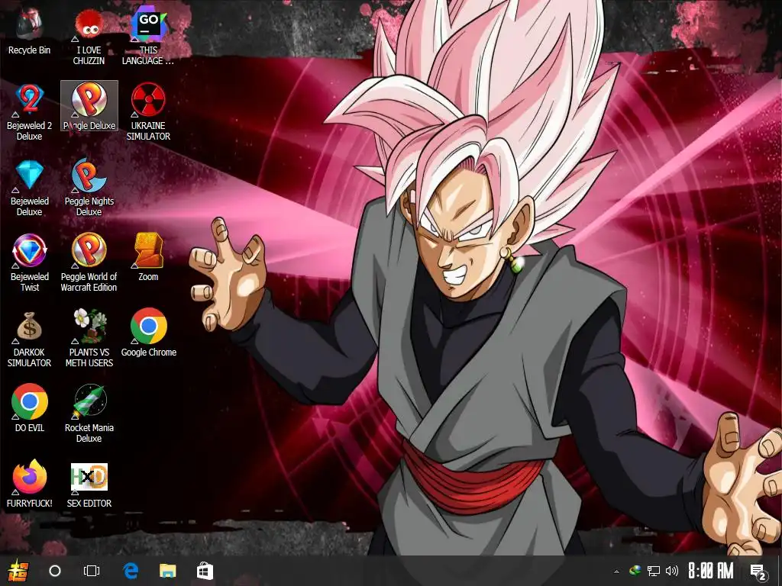Open the UKRAINE SIMULATOR radiation icon
This screenshot has width=782, height=586.
coord(148,113)
